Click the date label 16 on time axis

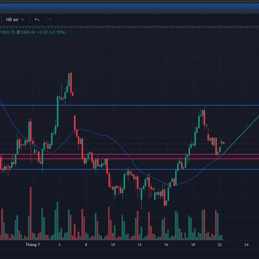coord(166,245)
